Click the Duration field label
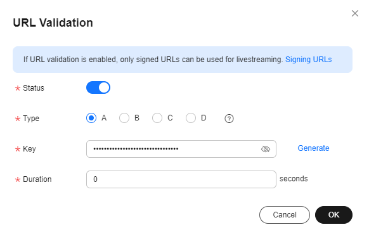 click(x=37, y=179)
